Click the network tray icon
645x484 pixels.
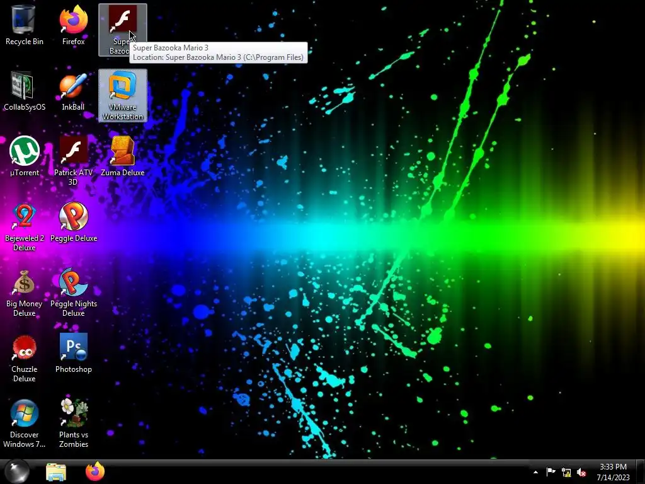click(566, 473)
